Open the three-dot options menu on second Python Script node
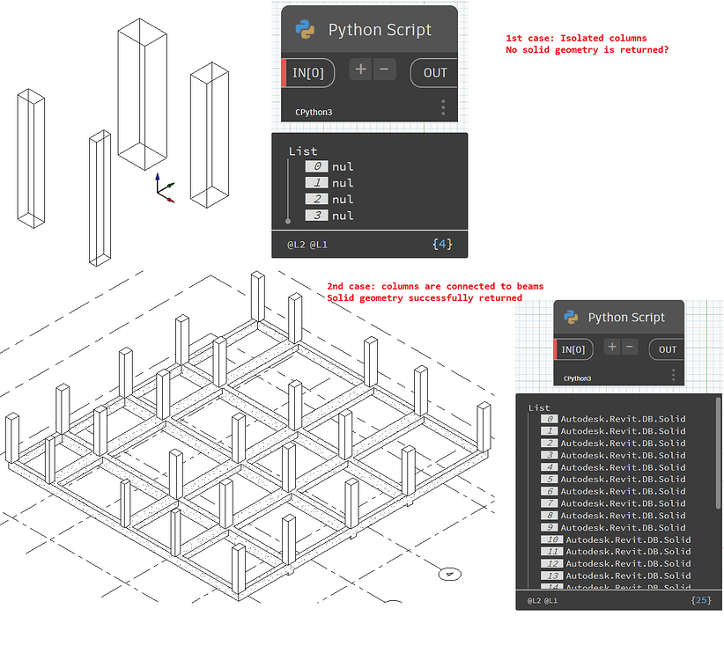The width and height of the screenshot is (724, 660). click(x=673, y=375)
